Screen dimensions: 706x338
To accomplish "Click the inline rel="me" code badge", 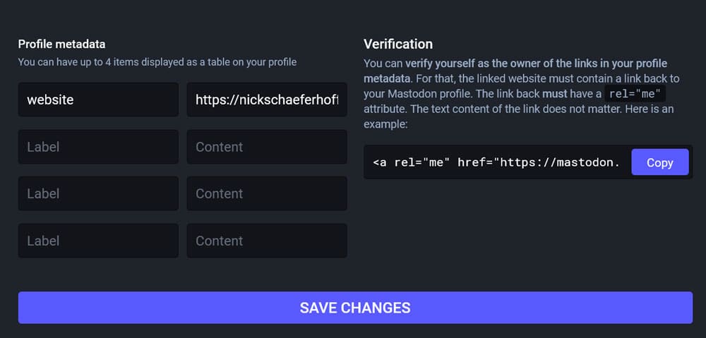I will [x=635, y=94].
